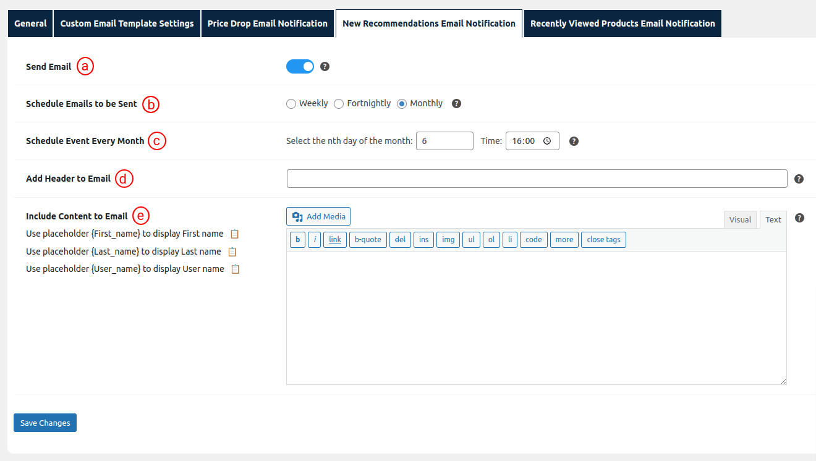Copy the {Last_name} placeholder via clipboard icon

coord(232,252)
